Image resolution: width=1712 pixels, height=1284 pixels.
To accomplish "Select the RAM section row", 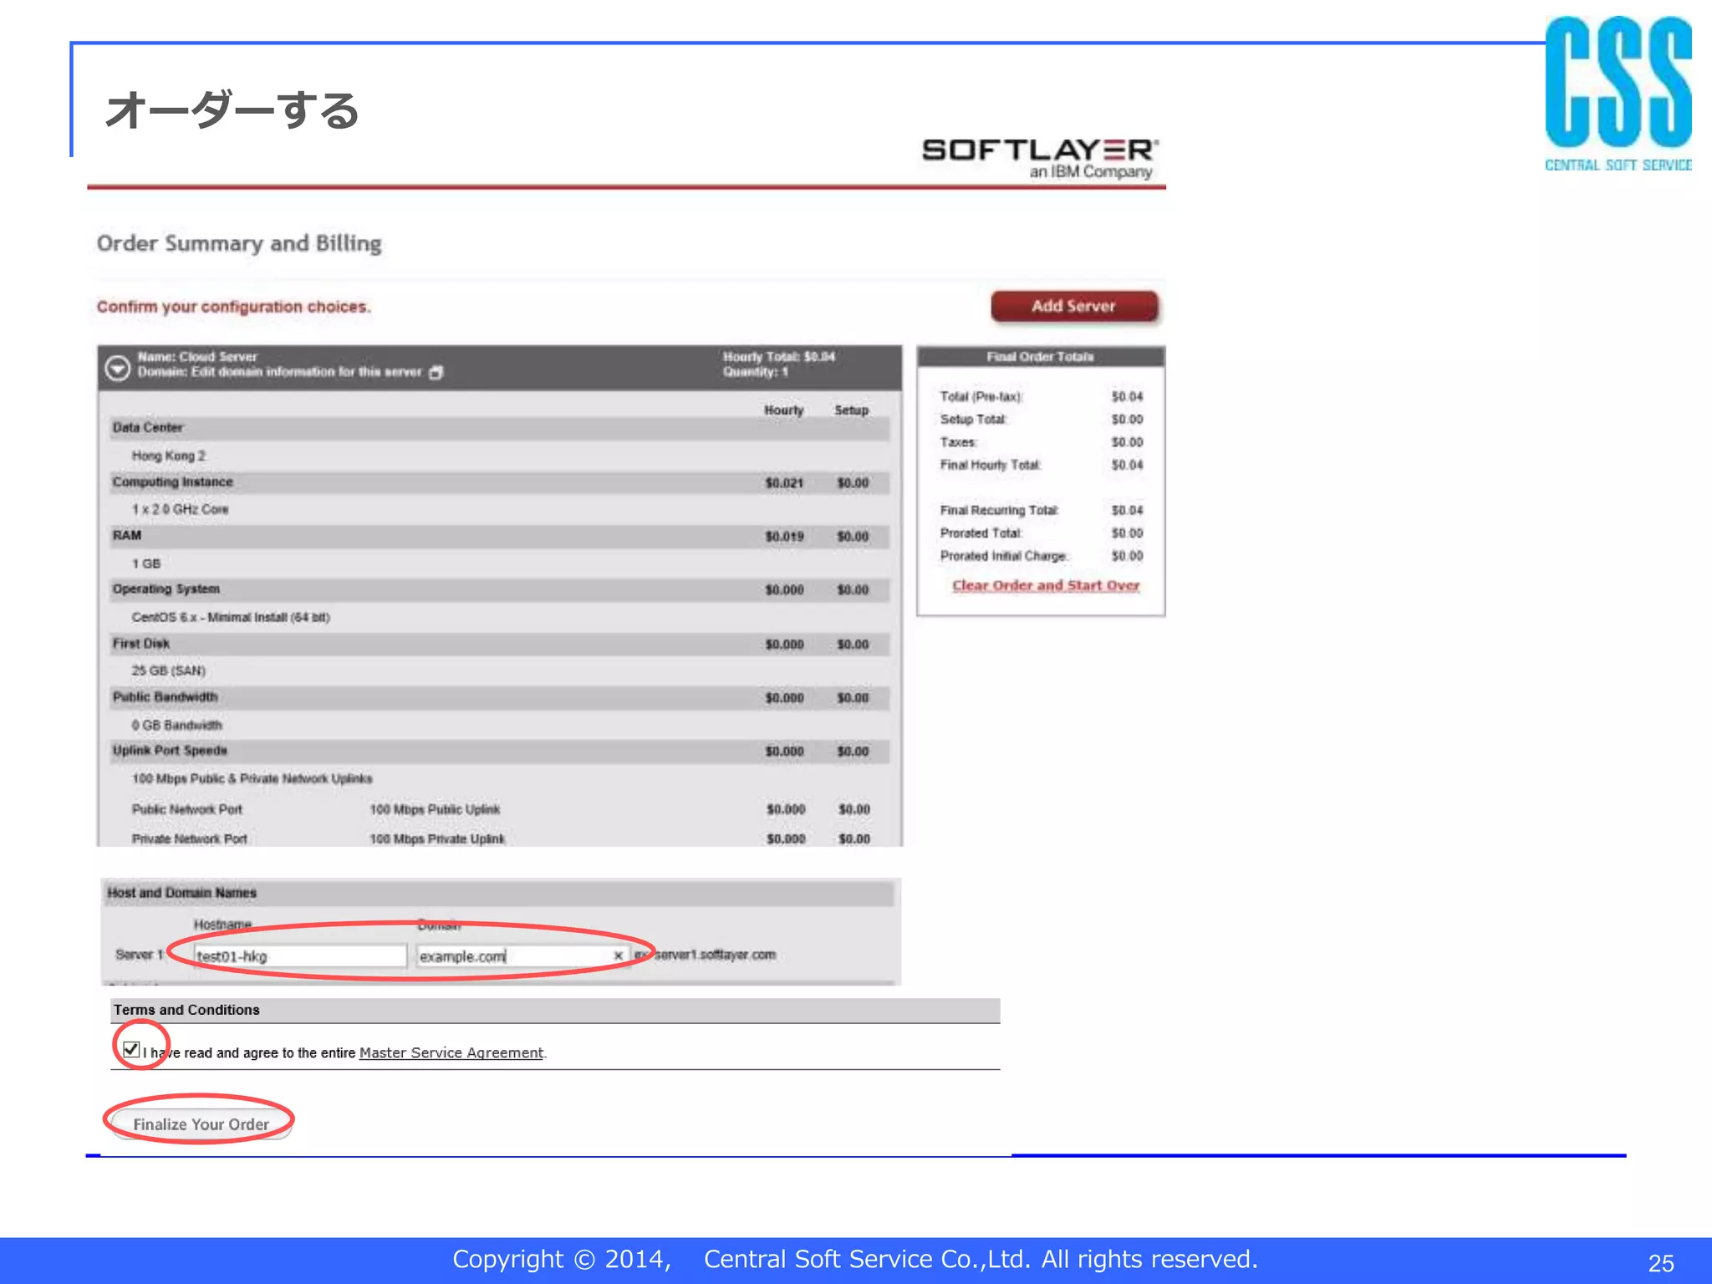I will pos(500,536).
